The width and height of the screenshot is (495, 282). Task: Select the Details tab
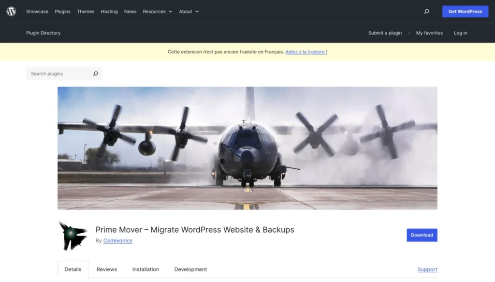pos(73,269)
